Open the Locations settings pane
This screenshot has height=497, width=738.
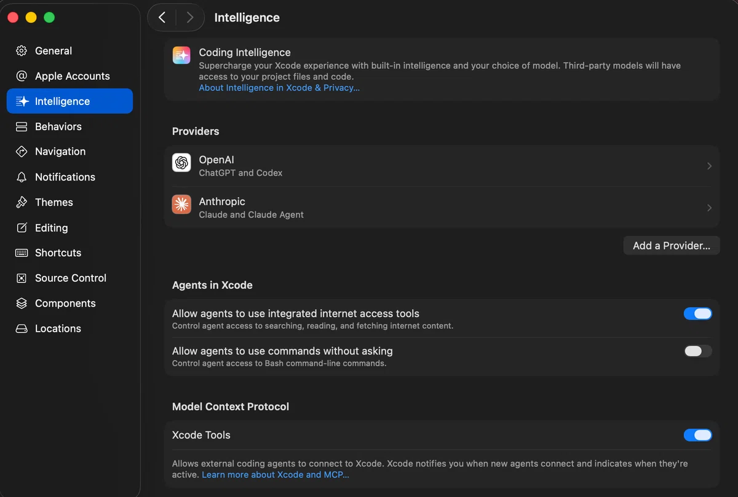69,329
